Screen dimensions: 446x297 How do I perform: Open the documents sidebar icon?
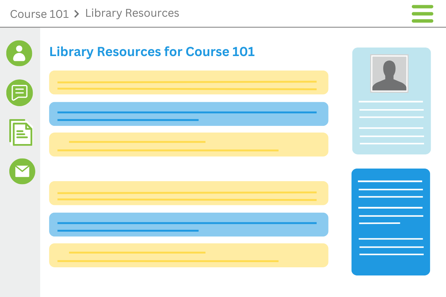click(x=21, y=133)
